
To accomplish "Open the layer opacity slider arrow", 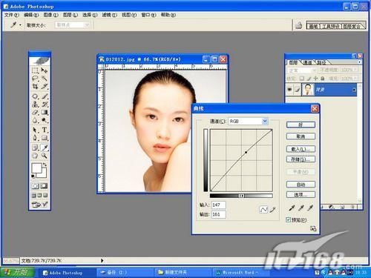I will pos(355,70).
